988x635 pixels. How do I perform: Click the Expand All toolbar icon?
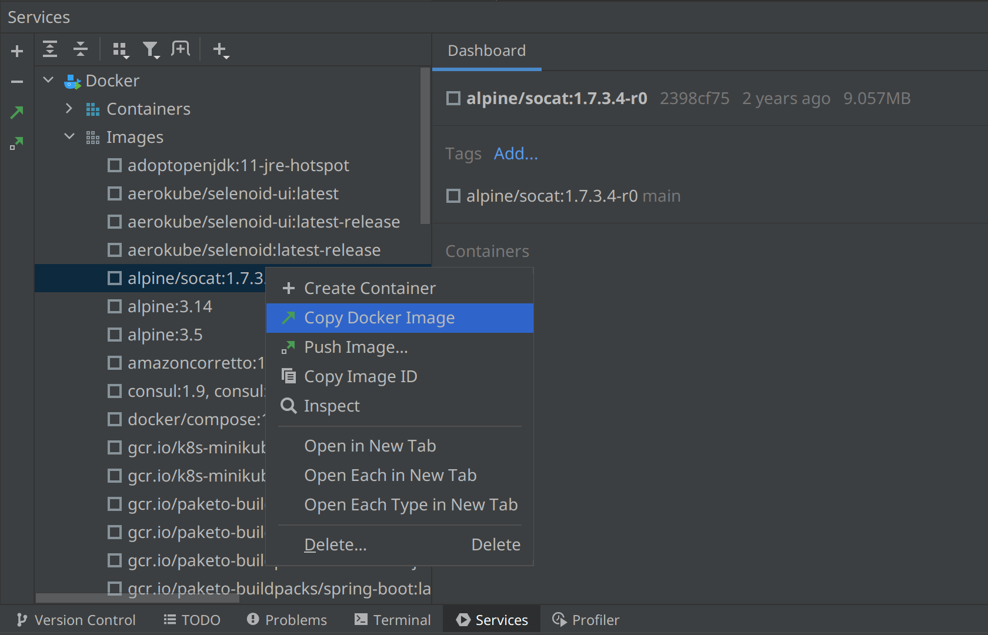[x=50, y=49]
